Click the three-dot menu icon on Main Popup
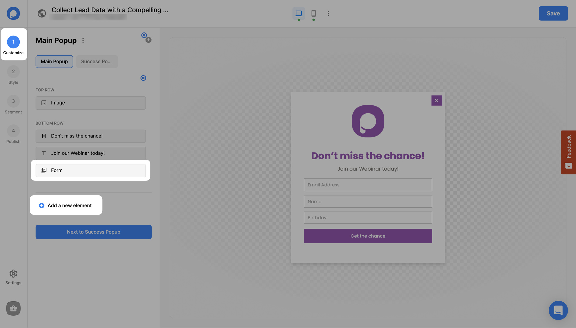 pyautogui.click(x=82, y=40)
